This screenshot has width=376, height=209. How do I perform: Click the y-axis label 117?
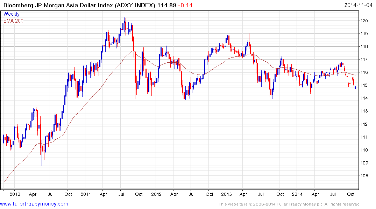tap(364, 60)
